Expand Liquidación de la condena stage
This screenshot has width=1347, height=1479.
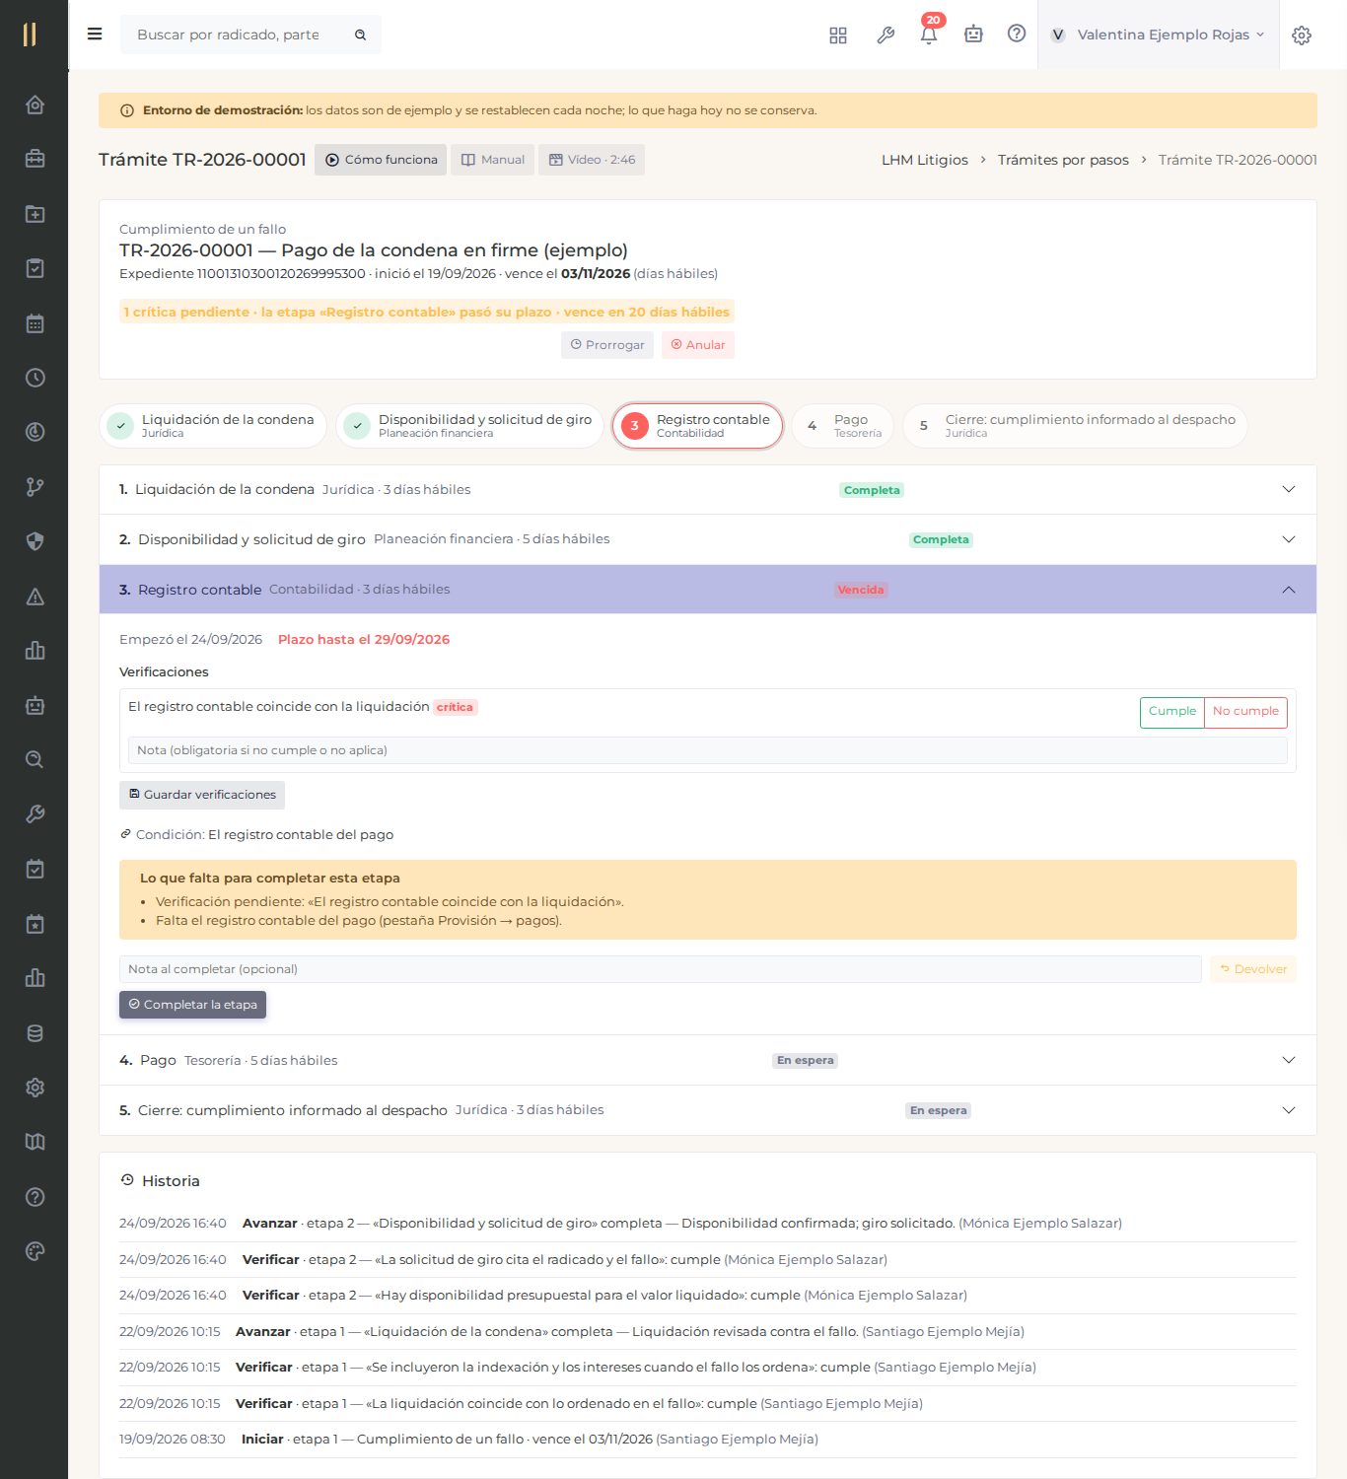click(707, 490)
